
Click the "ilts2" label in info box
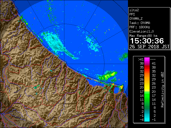click(x=134, y=10)
